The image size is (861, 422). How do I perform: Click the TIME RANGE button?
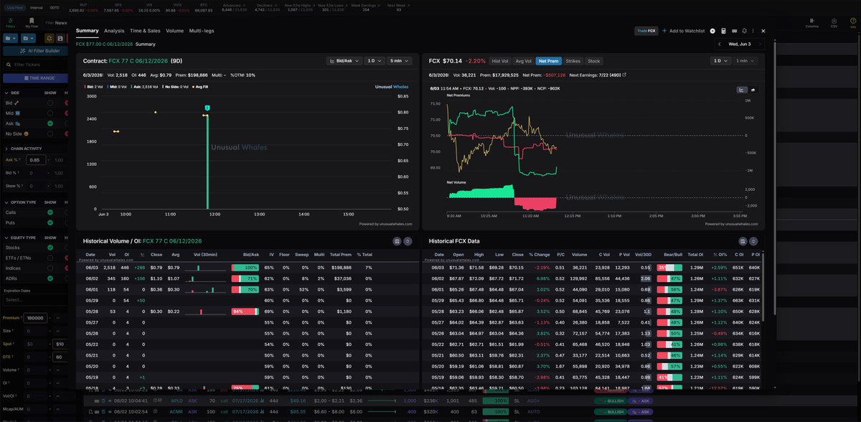click(36, 78)
